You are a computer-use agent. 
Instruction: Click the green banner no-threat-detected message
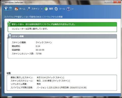click(43, 24)
